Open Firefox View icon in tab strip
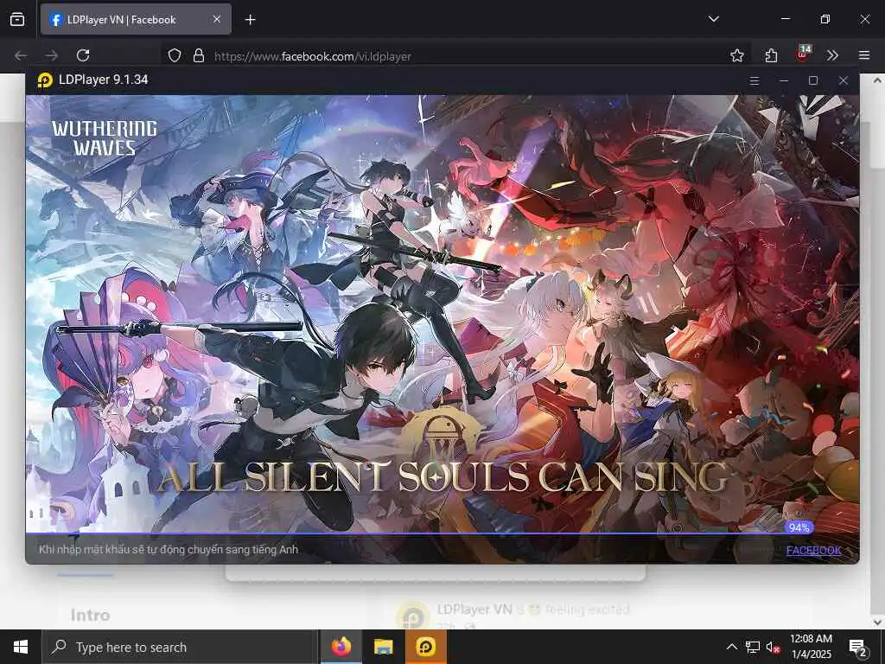 (x=17, y=19)
